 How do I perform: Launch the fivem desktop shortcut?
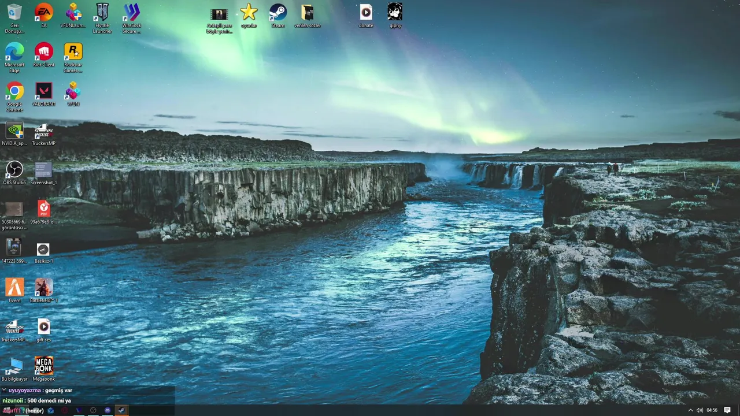tap(14, 291)
